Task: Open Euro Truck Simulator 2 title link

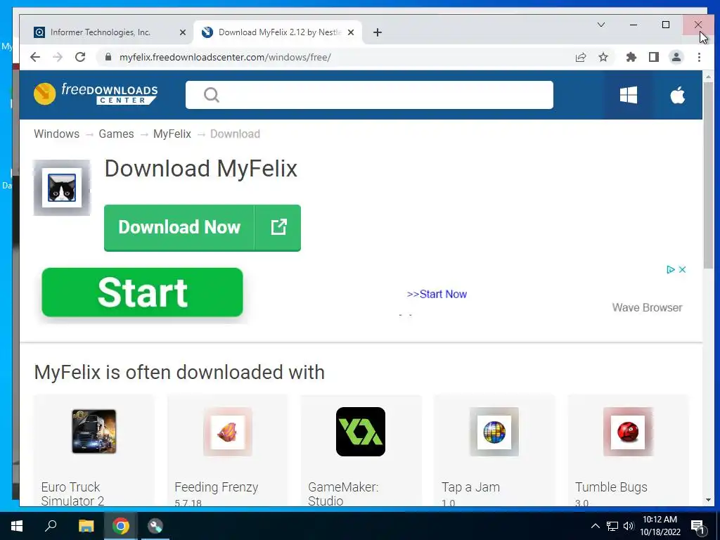Action: [x=72, y=494]
